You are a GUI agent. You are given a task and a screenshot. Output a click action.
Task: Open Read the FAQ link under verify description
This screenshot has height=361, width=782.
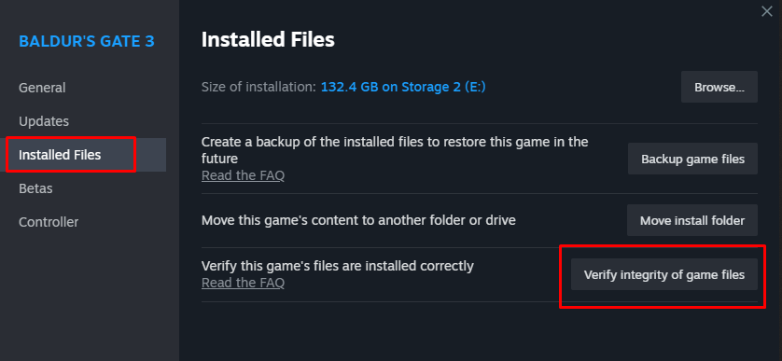click(x=243, y=284)
